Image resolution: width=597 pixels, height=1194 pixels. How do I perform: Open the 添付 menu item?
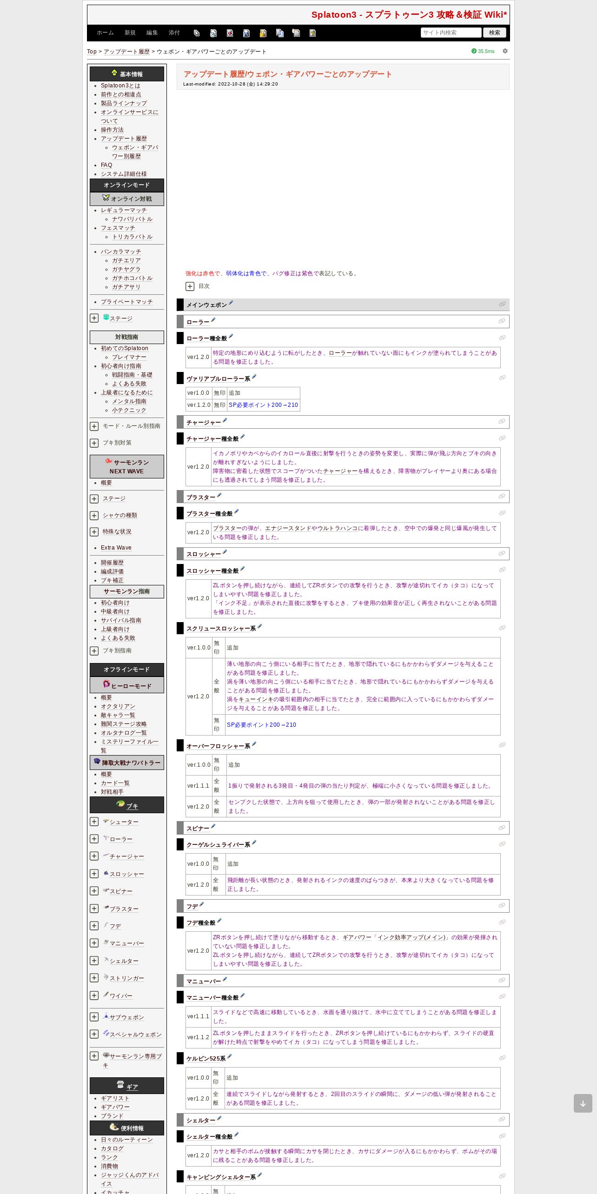tap(174, 33)
